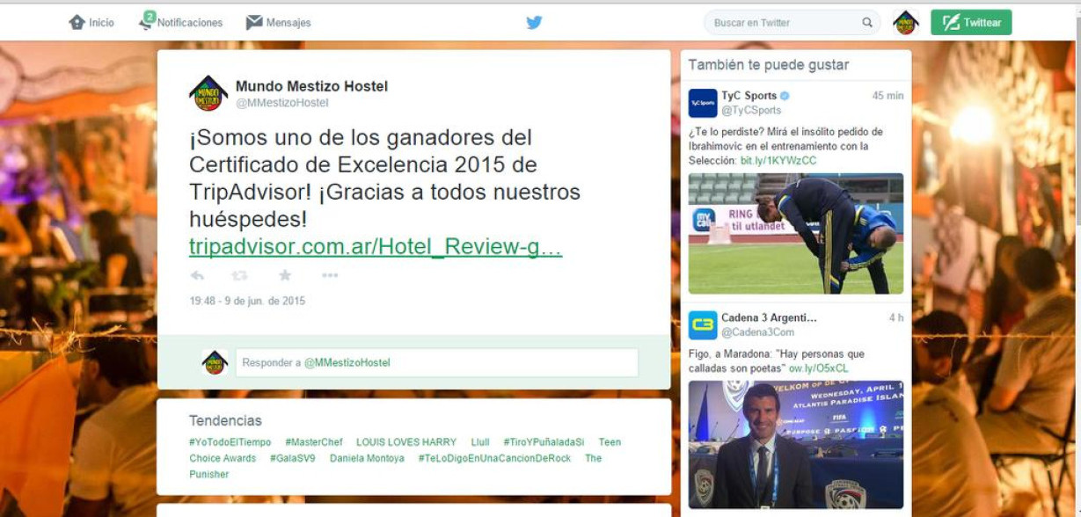Open the Figo photo thumbnail
This screenshot has height=517, width=1081.
[795, 444]
